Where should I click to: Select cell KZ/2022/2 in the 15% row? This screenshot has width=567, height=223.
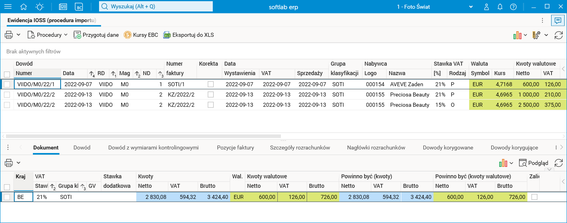tap(181, 105)
